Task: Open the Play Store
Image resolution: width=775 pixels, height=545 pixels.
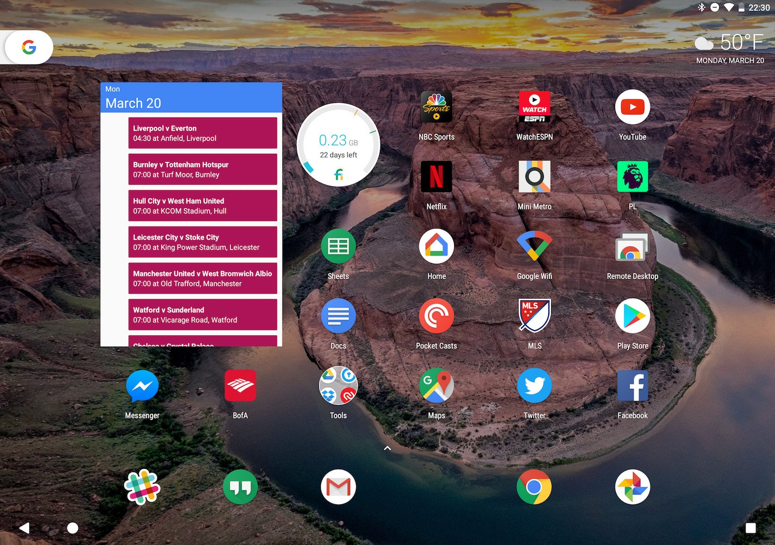Action: 633,316
